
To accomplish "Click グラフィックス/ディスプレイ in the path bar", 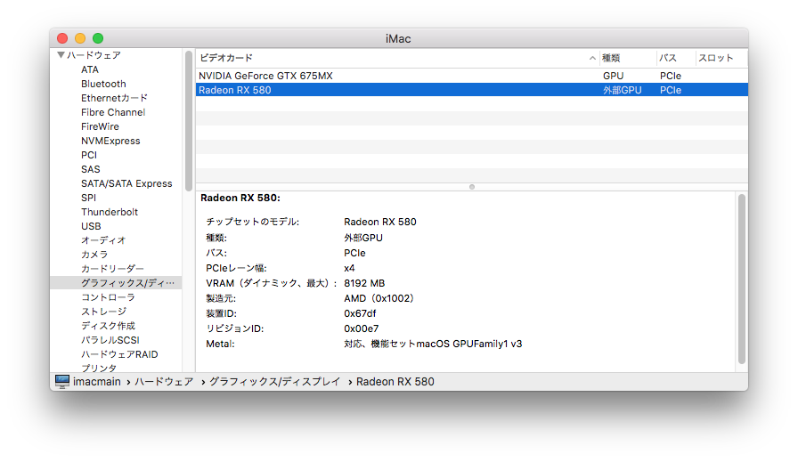I will click(275, 382).
